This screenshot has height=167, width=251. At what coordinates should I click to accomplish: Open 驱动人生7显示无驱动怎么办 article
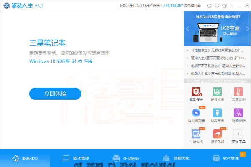pyautogui.click(x=218, y=58)
